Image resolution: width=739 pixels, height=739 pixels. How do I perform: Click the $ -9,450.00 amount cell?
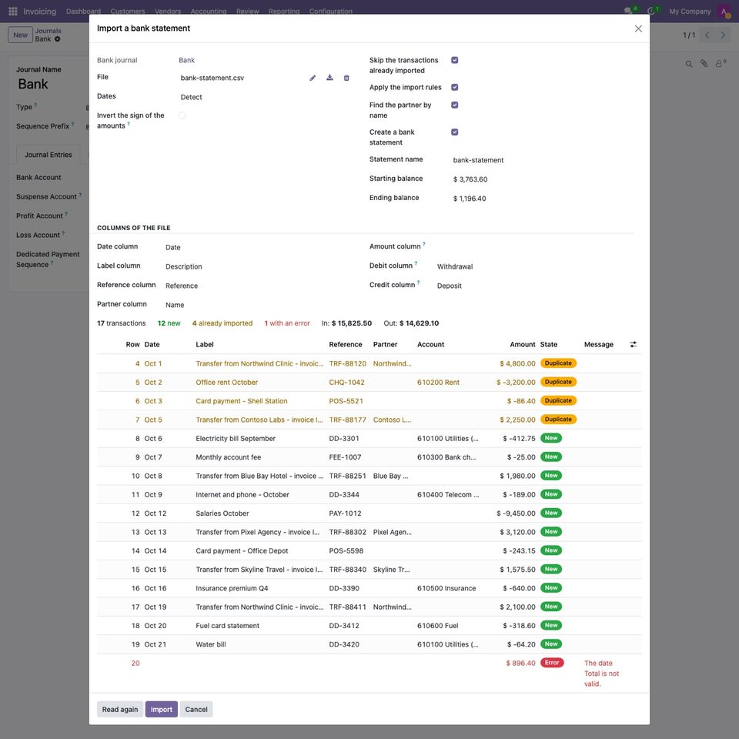click(x=516, y=513)
